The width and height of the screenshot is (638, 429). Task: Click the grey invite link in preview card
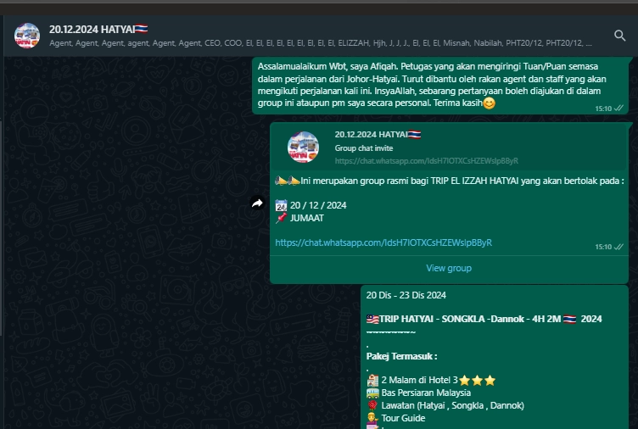tap(427, 161)
